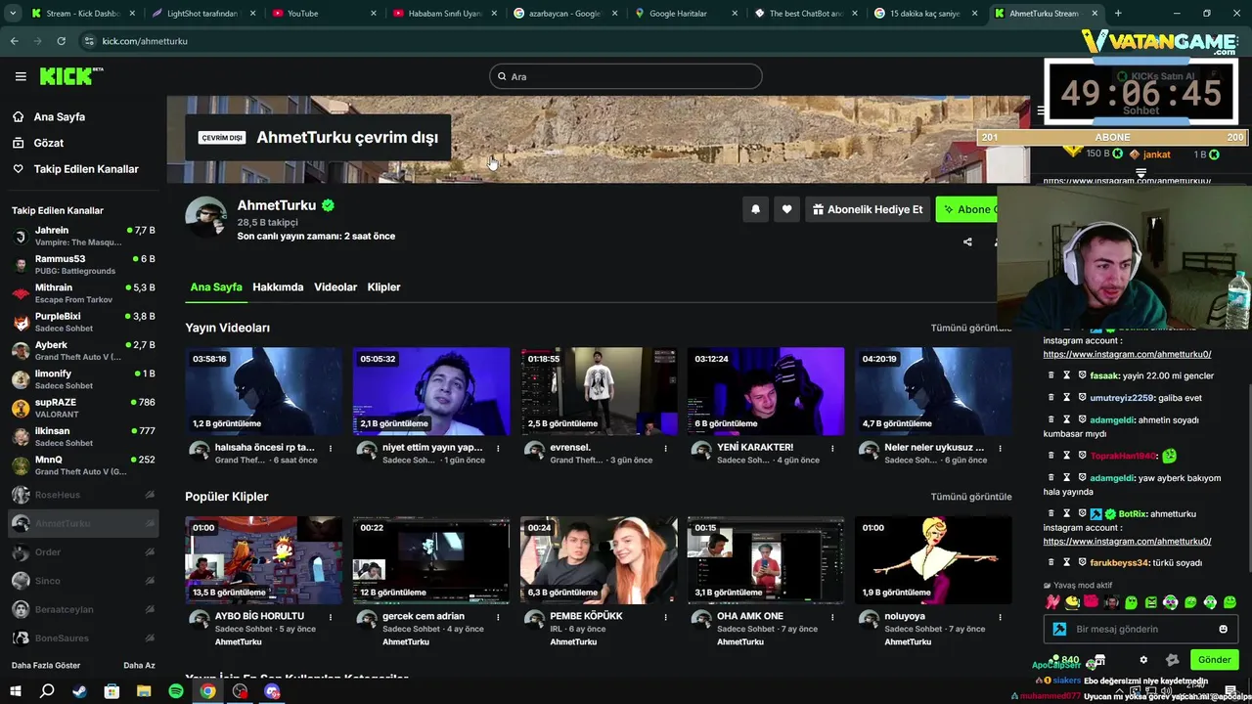Viewport: 1252px width, 704px height.
Task: Open Rammus53 channel in followed list
Action: pyautogui.click(x=83, y=264)
